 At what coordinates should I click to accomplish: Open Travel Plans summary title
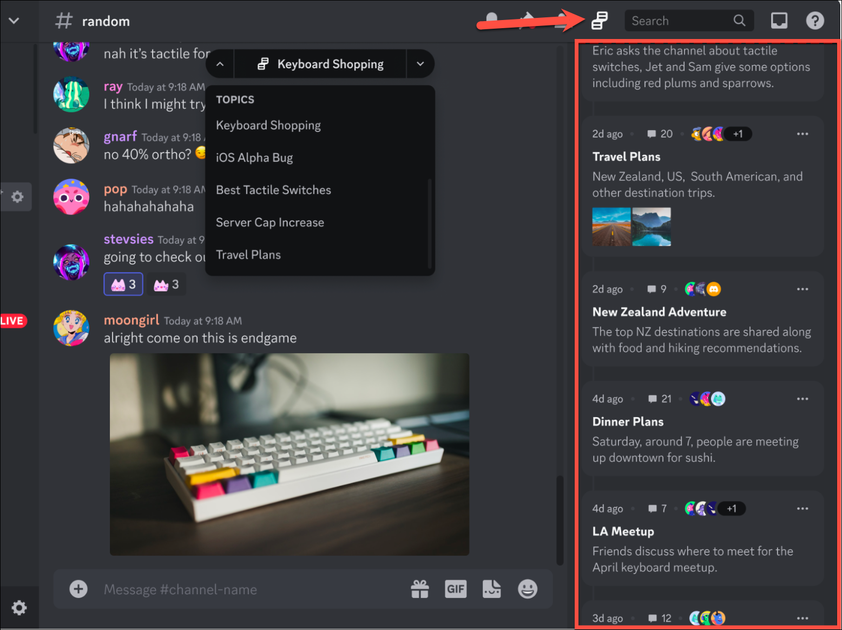coord(626,157)
